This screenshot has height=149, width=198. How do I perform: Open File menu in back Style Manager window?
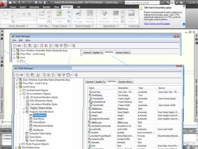click(x=14, y=40)
